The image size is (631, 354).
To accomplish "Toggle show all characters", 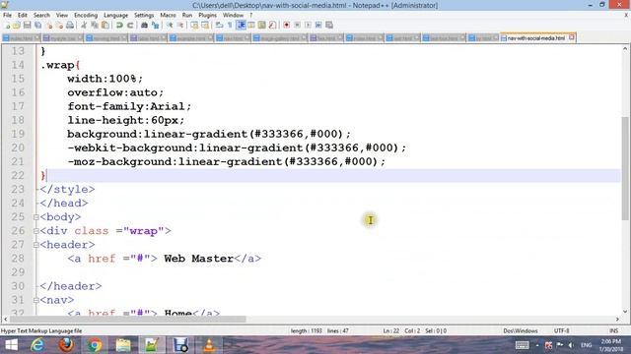I will click(x=230, y=25).
